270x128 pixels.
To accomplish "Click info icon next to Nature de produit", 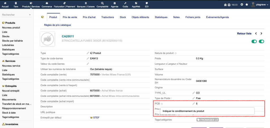I will (x=175, y=53).
